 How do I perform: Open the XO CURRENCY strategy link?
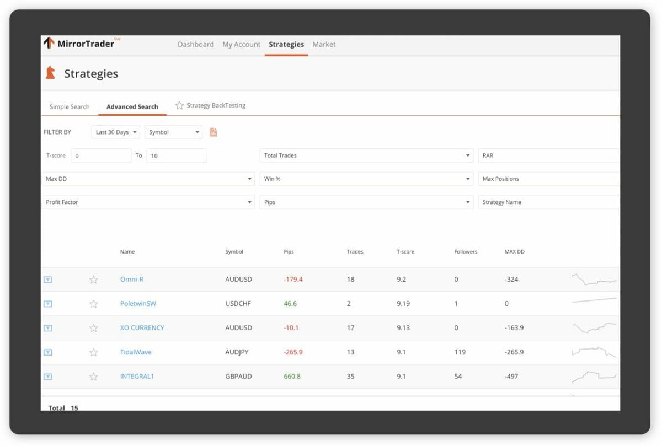pos(142,328)
